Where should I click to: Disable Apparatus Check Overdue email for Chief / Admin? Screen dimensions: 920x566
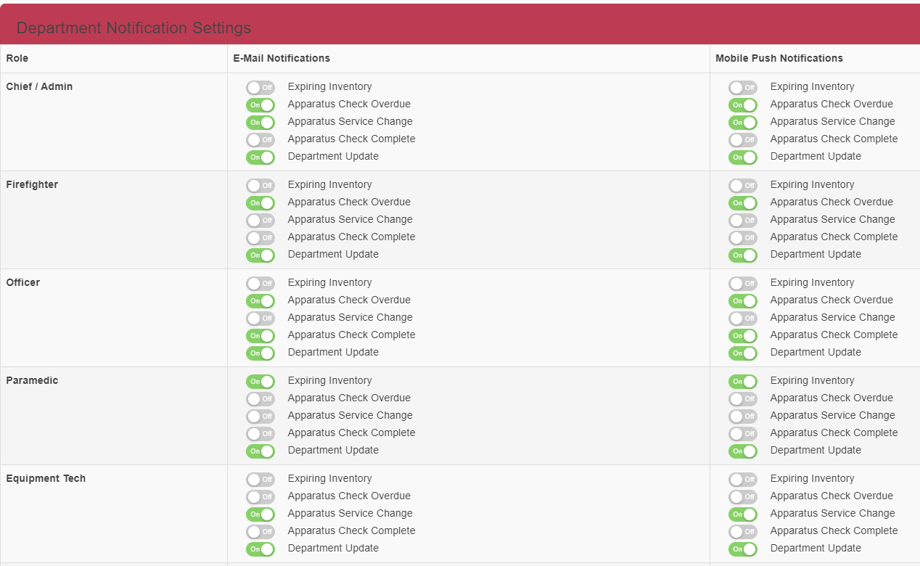260,104
